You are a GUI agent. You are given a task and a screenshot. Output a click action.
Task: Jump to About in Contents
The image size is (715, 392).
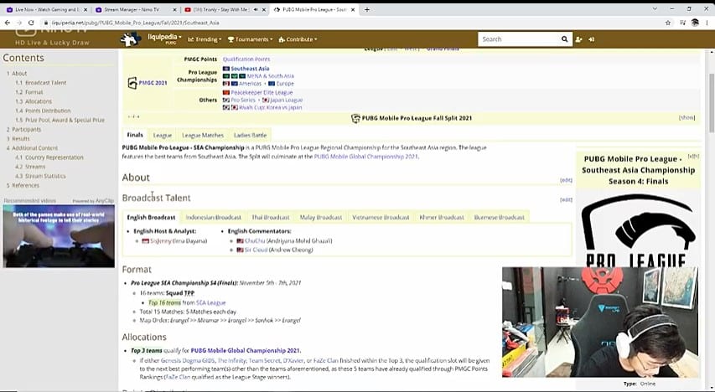[x=19, y=74]
